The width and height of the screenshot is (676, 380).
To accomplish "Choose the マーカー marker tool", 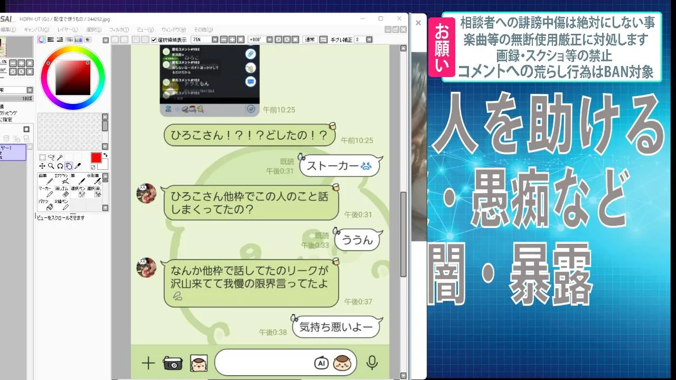I will 45,192.
